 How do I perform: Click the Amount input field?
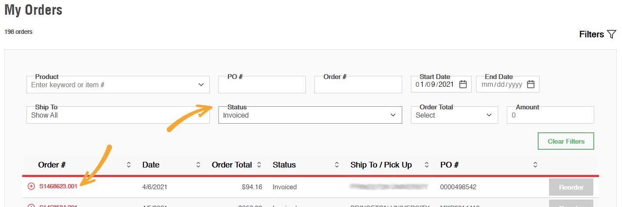(550, 115)
